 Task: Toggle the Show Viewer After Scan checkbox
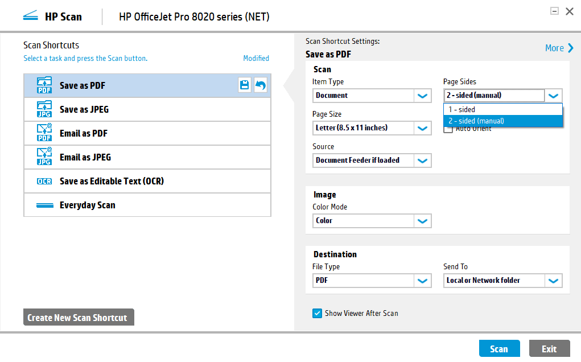[x=317, y=313]
